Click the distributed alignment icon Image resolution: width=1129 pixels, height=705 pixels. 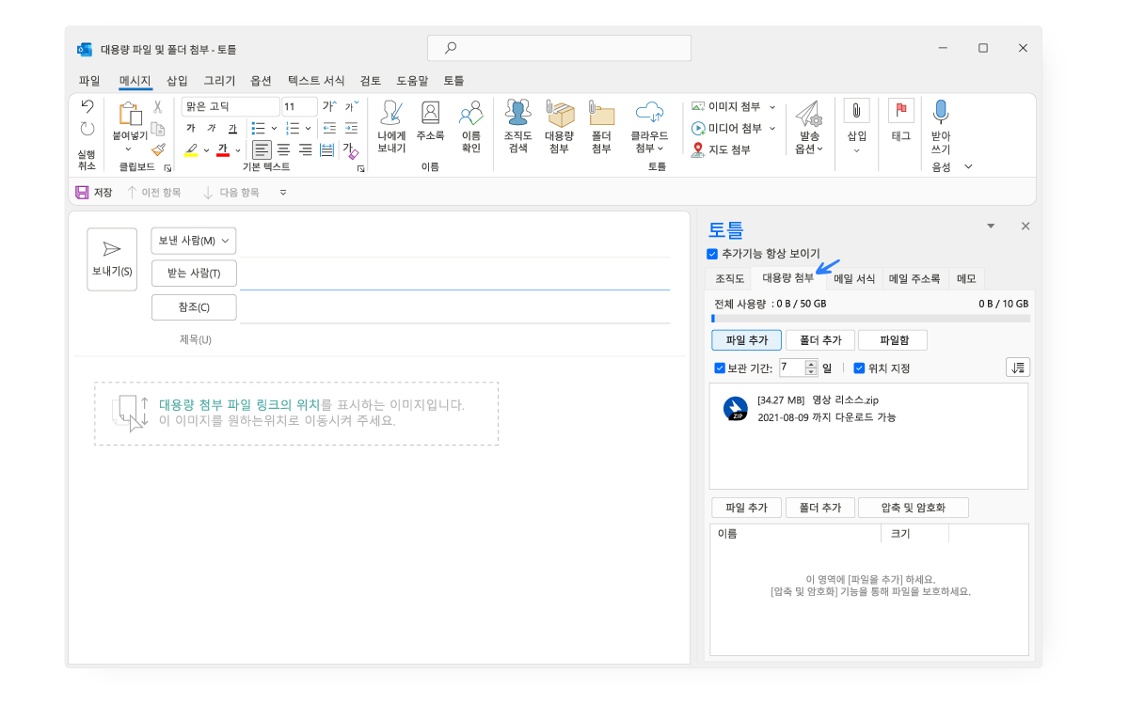pos(326,149)
